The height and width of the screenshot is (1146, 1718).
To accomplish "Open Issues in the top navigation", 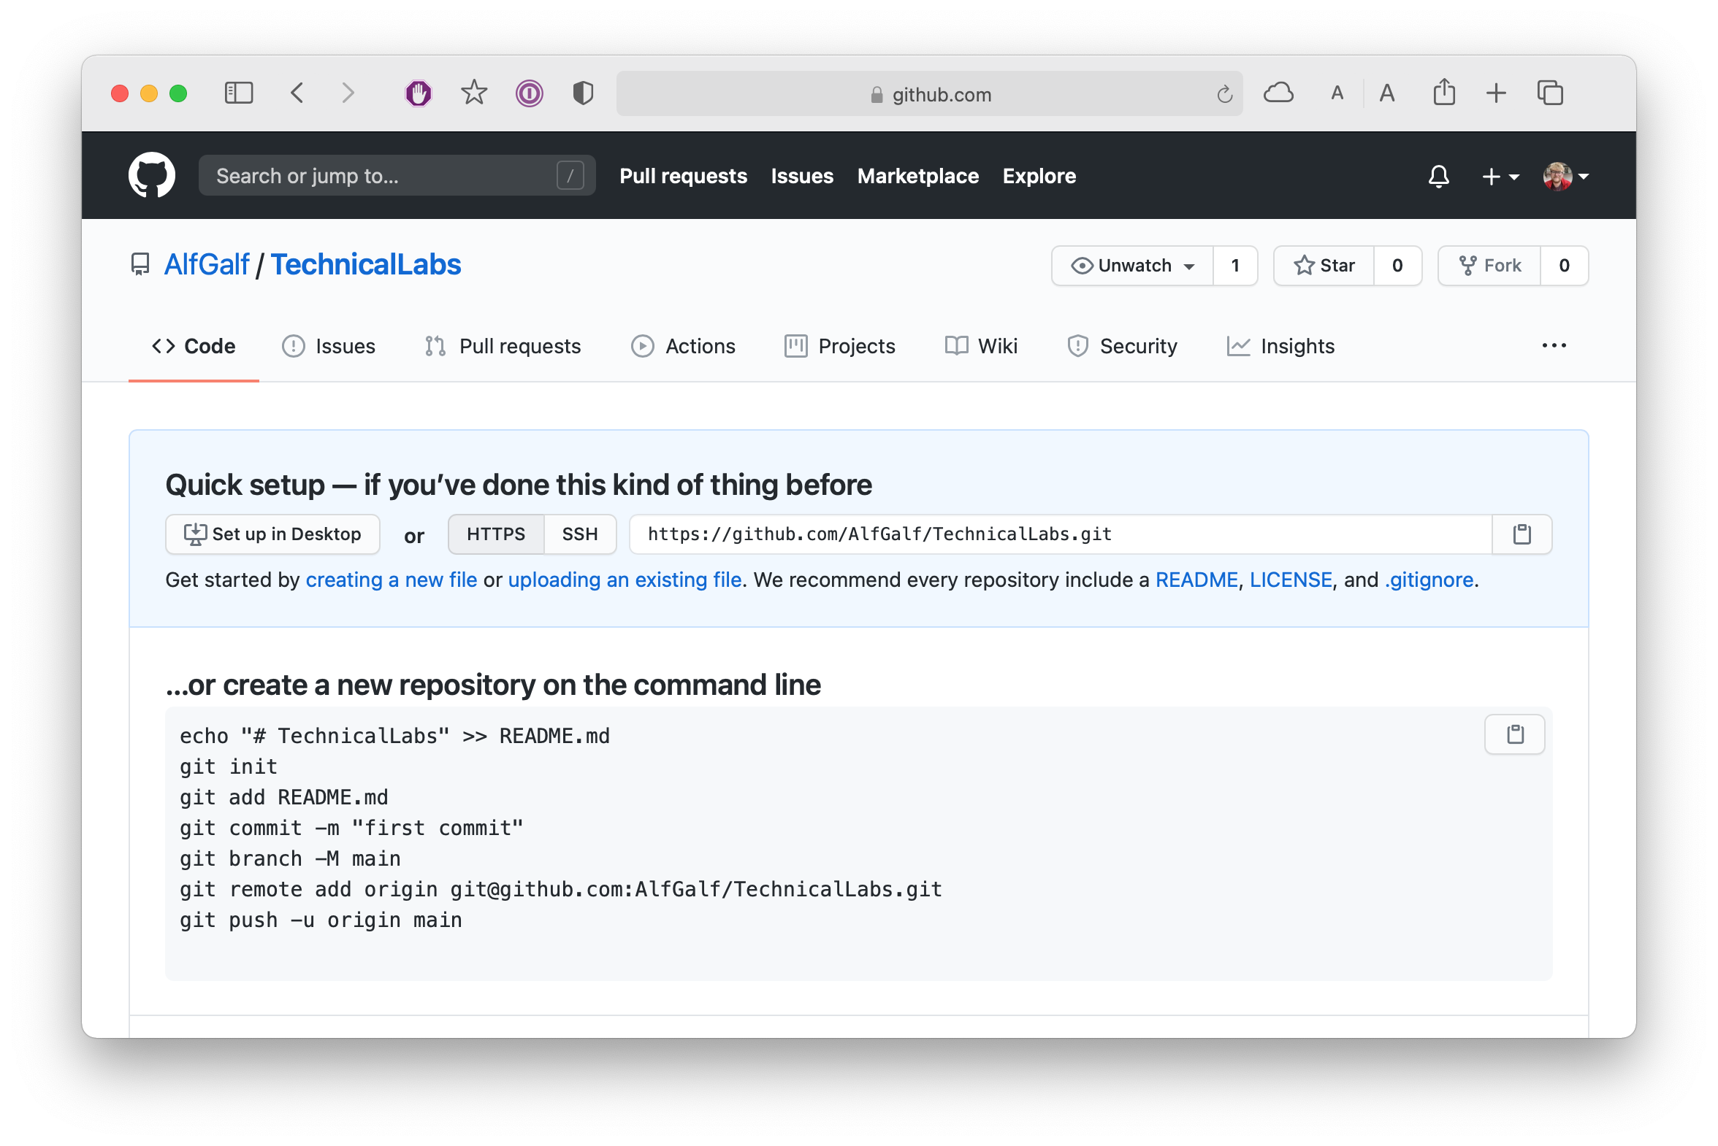I will point(801,176).
